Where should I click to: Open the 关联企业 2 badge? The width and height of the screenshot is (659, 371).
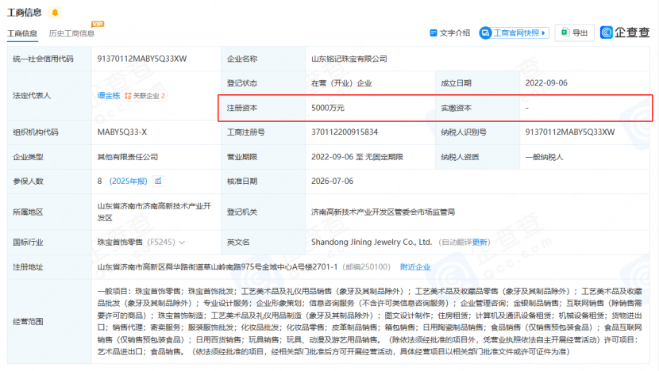pyautogui.click(x=145, y=96)
